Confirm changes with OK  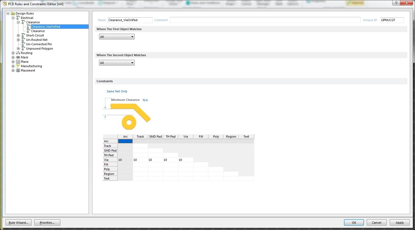tap(354, 223)
